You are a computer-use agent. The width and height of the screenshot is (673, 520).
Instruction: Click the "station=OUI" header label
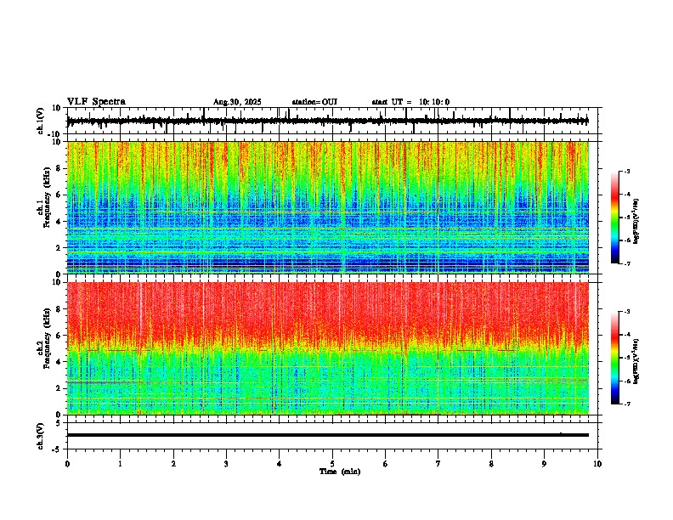[x=314, y=102]
